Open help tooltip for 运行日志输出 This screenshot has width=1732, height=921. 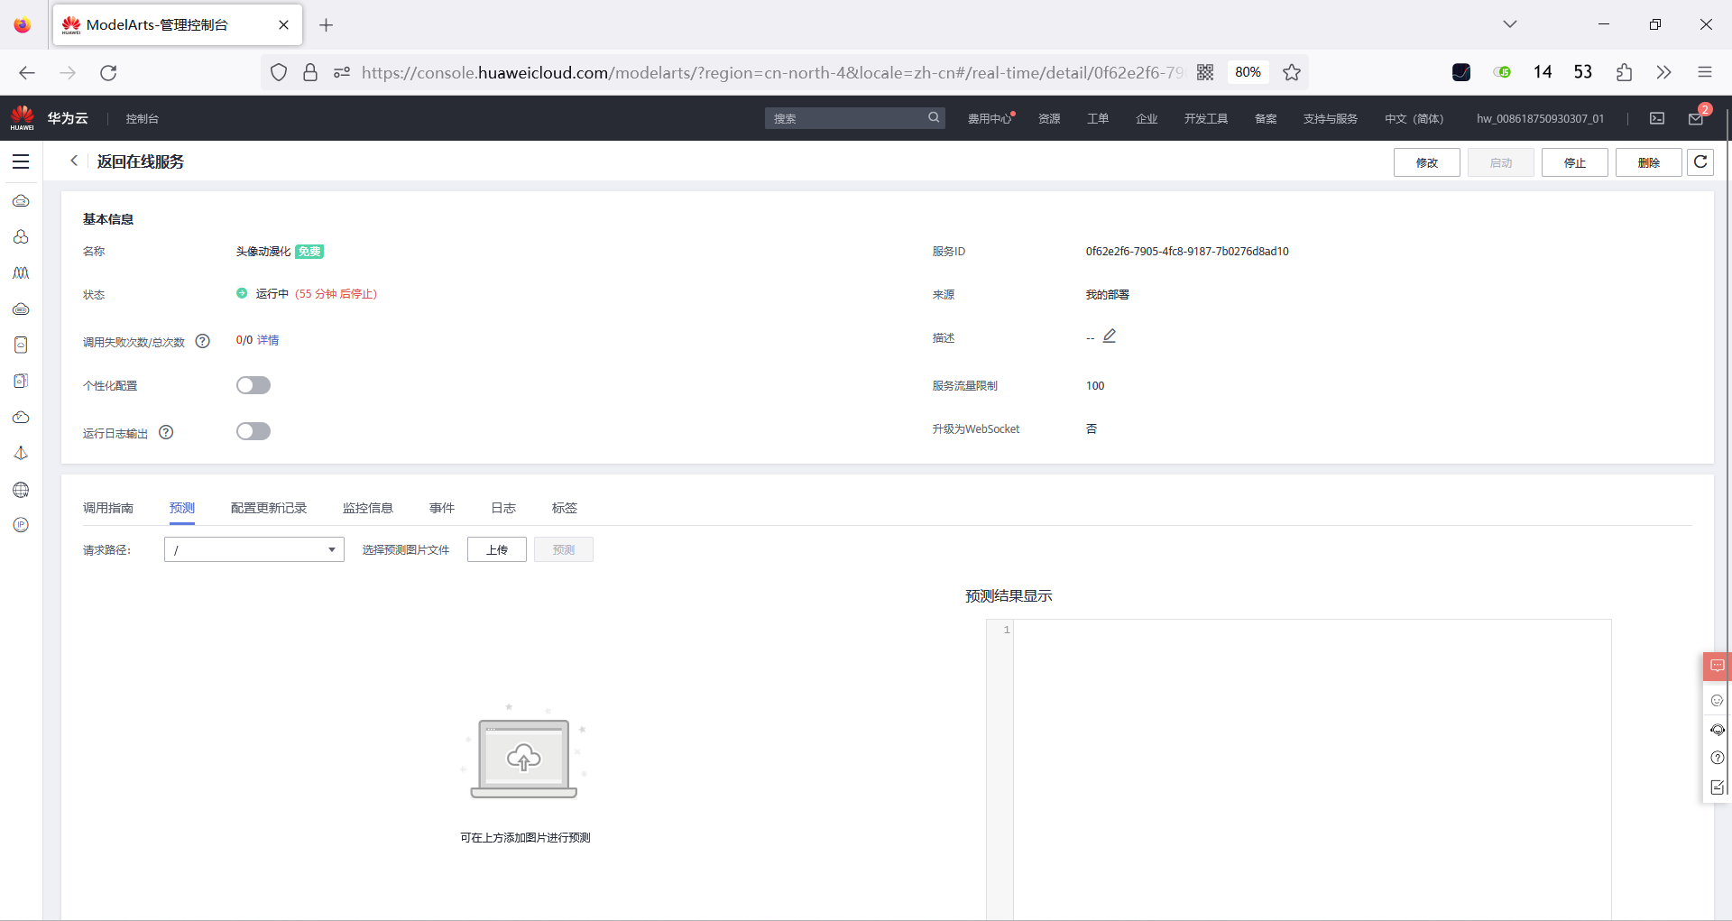[166, 432]
